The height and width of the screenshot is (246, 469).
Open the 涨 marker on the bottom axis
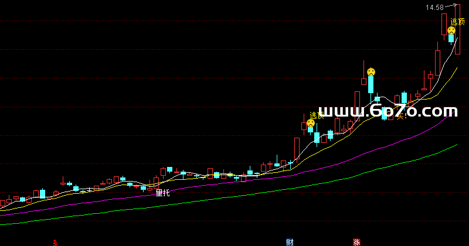point(356,242)
